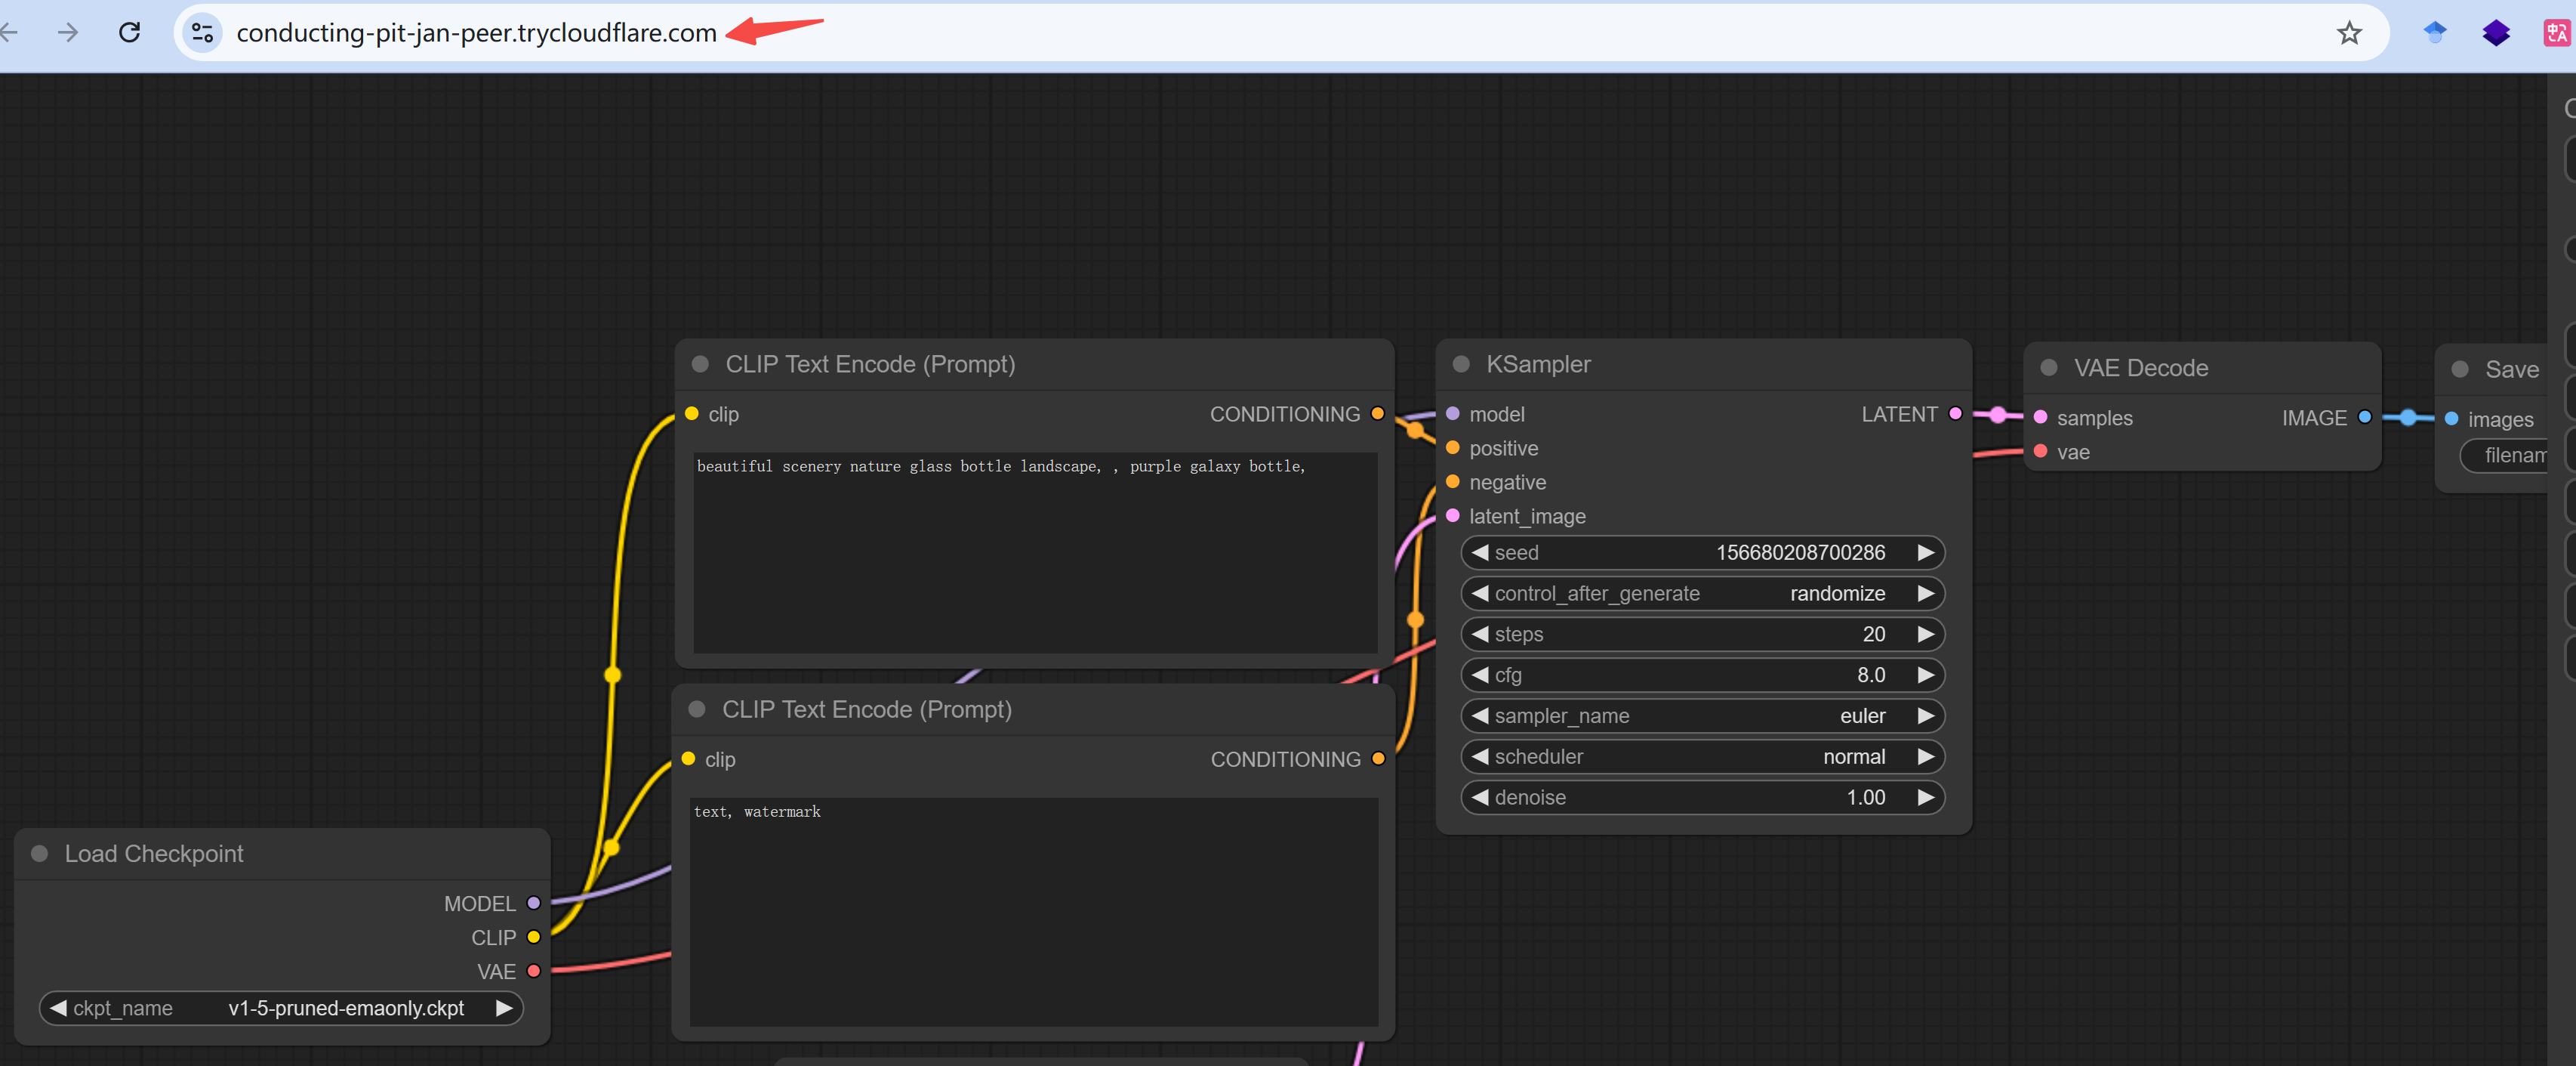Collapse the VAE Decode node via its dot

click(x=2049, y=367)
